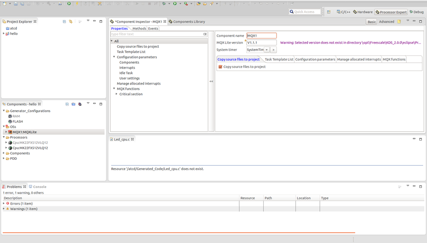
Task: Select the MQX functions tab
Action: 394,59
